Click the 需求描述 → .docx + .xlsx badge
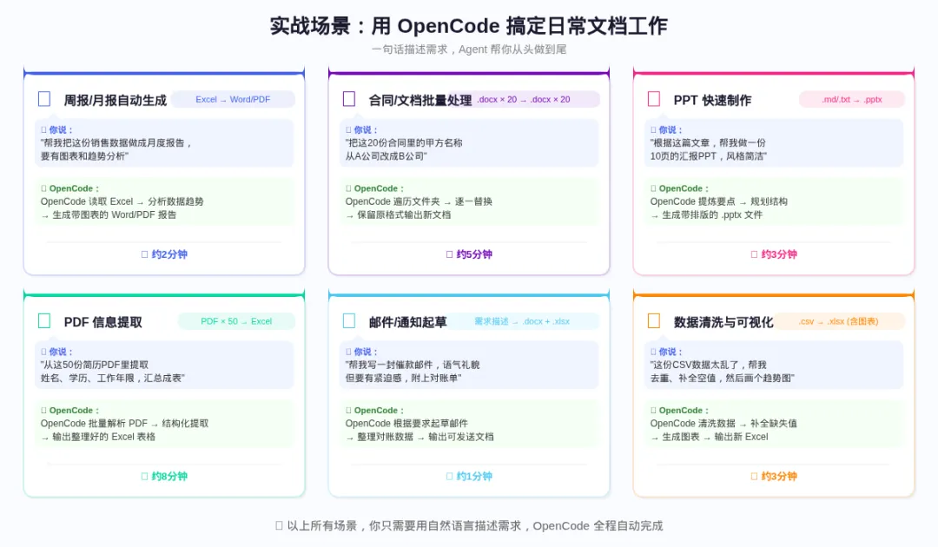 pos(522,321)
